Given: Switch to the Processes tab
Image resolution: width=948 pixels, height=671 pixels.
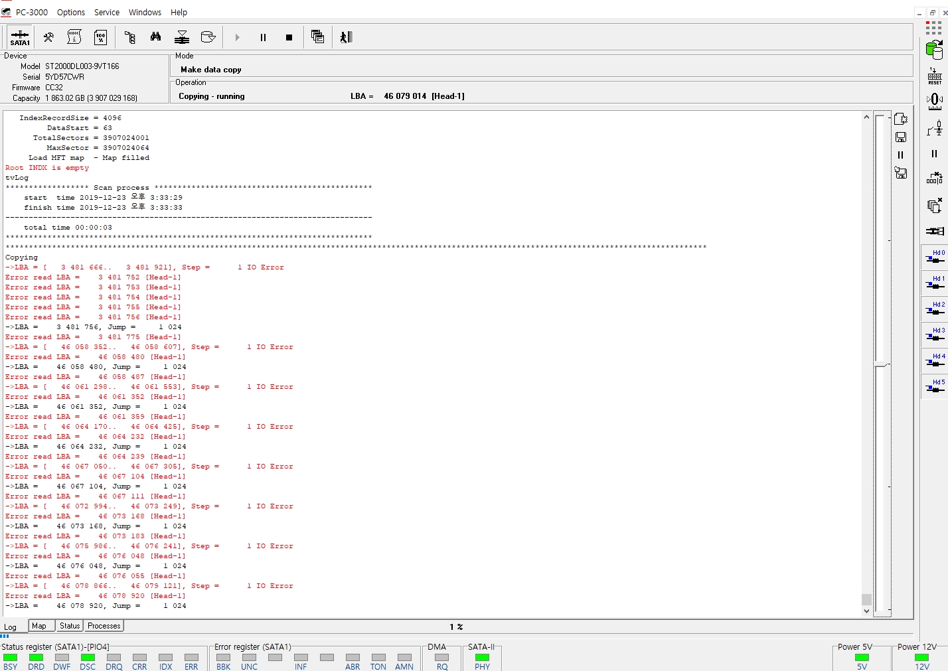Looking at the screenshot, I should tap(104, 626).
